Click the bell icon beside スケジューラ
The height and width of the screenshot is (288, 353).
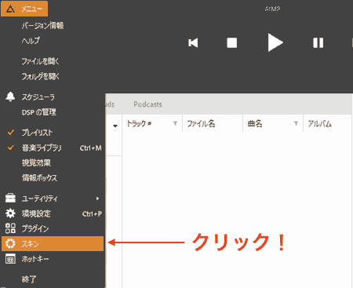click(x=10, y=97)
